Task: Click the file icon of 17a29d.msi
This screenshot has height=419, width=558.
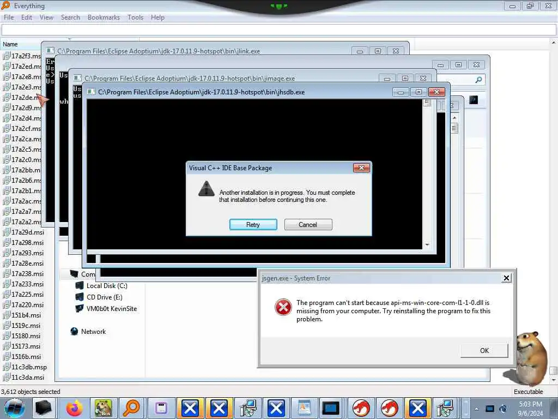Action: pyautogui.click(x=6, y=232)
